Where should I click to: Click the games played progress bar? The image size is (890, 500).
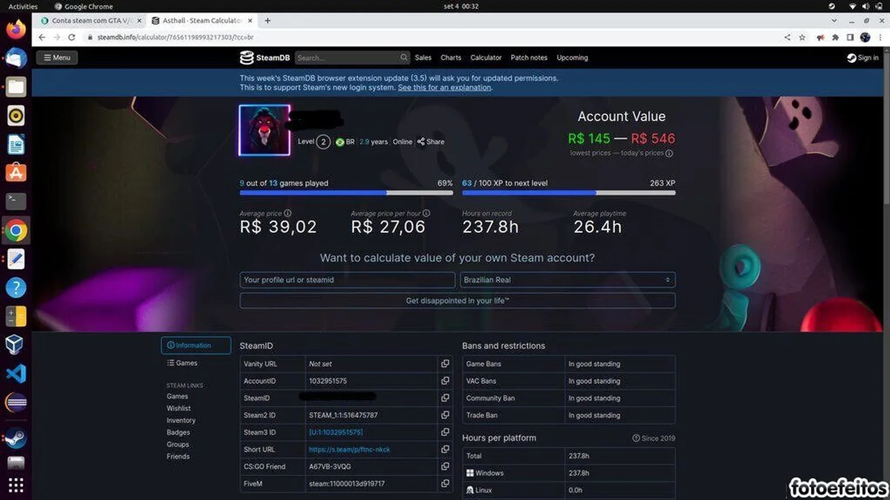pos(346,193)
